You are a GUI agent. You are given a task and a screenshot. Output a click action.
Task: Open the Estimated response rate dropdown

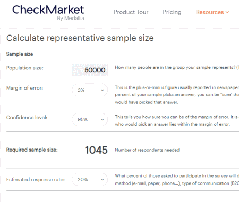click(x=90, y=180)
